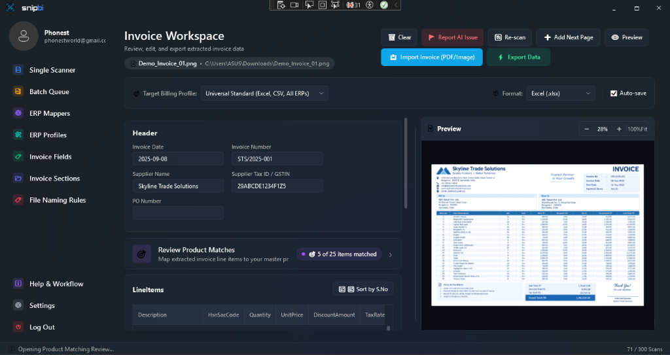
Task: Click the user profile avatar
Action: 24,36
